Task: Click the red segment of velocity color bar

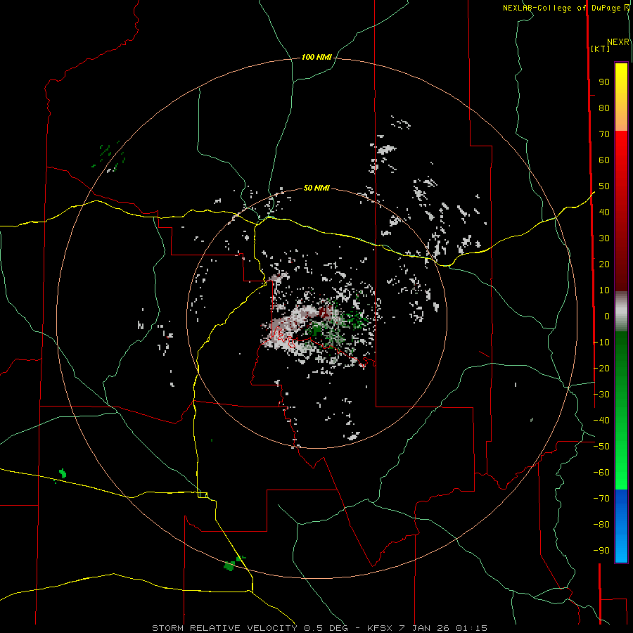Action: [x=621, y=211]
